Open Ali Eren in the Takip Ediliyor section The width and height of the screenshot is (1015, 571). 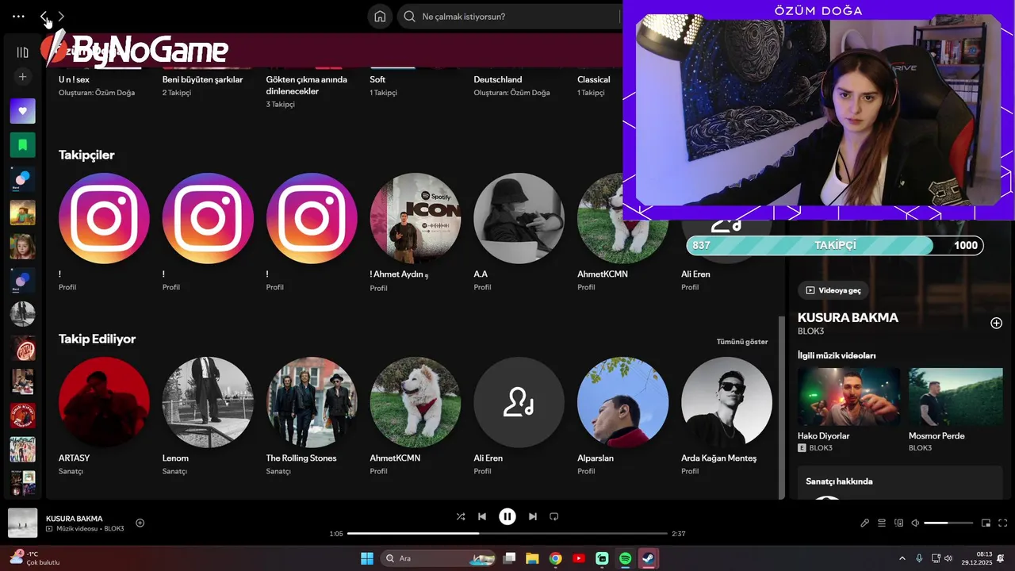[x=519, y=402]
